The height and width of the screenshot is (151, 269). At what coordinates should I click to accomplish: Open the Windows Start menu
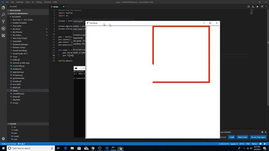tap(3, 148)
